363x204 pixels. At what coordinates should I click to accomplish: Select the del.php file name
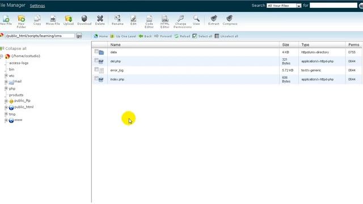click(x=116, y=61)
